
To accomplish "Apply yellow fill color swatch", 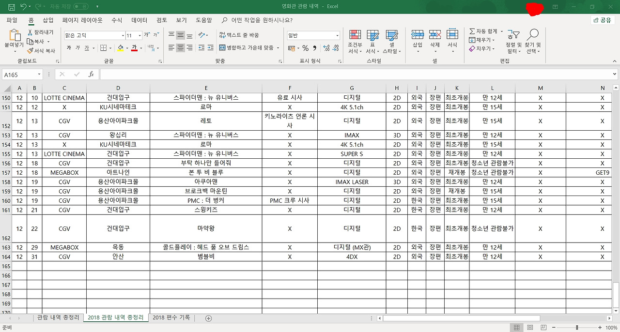I will pyautogui.click(x=121, y=48).
